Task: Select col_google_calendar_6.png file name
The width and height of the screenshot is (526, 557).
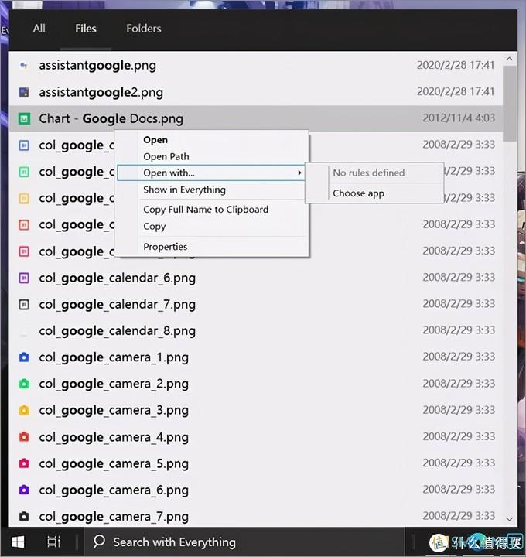Action: click(x=118, y=278)
